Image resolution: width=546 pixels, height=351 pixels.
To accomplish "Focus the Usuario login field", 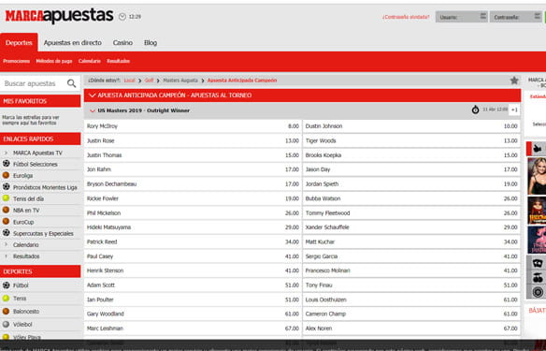I will pos(461,17).
